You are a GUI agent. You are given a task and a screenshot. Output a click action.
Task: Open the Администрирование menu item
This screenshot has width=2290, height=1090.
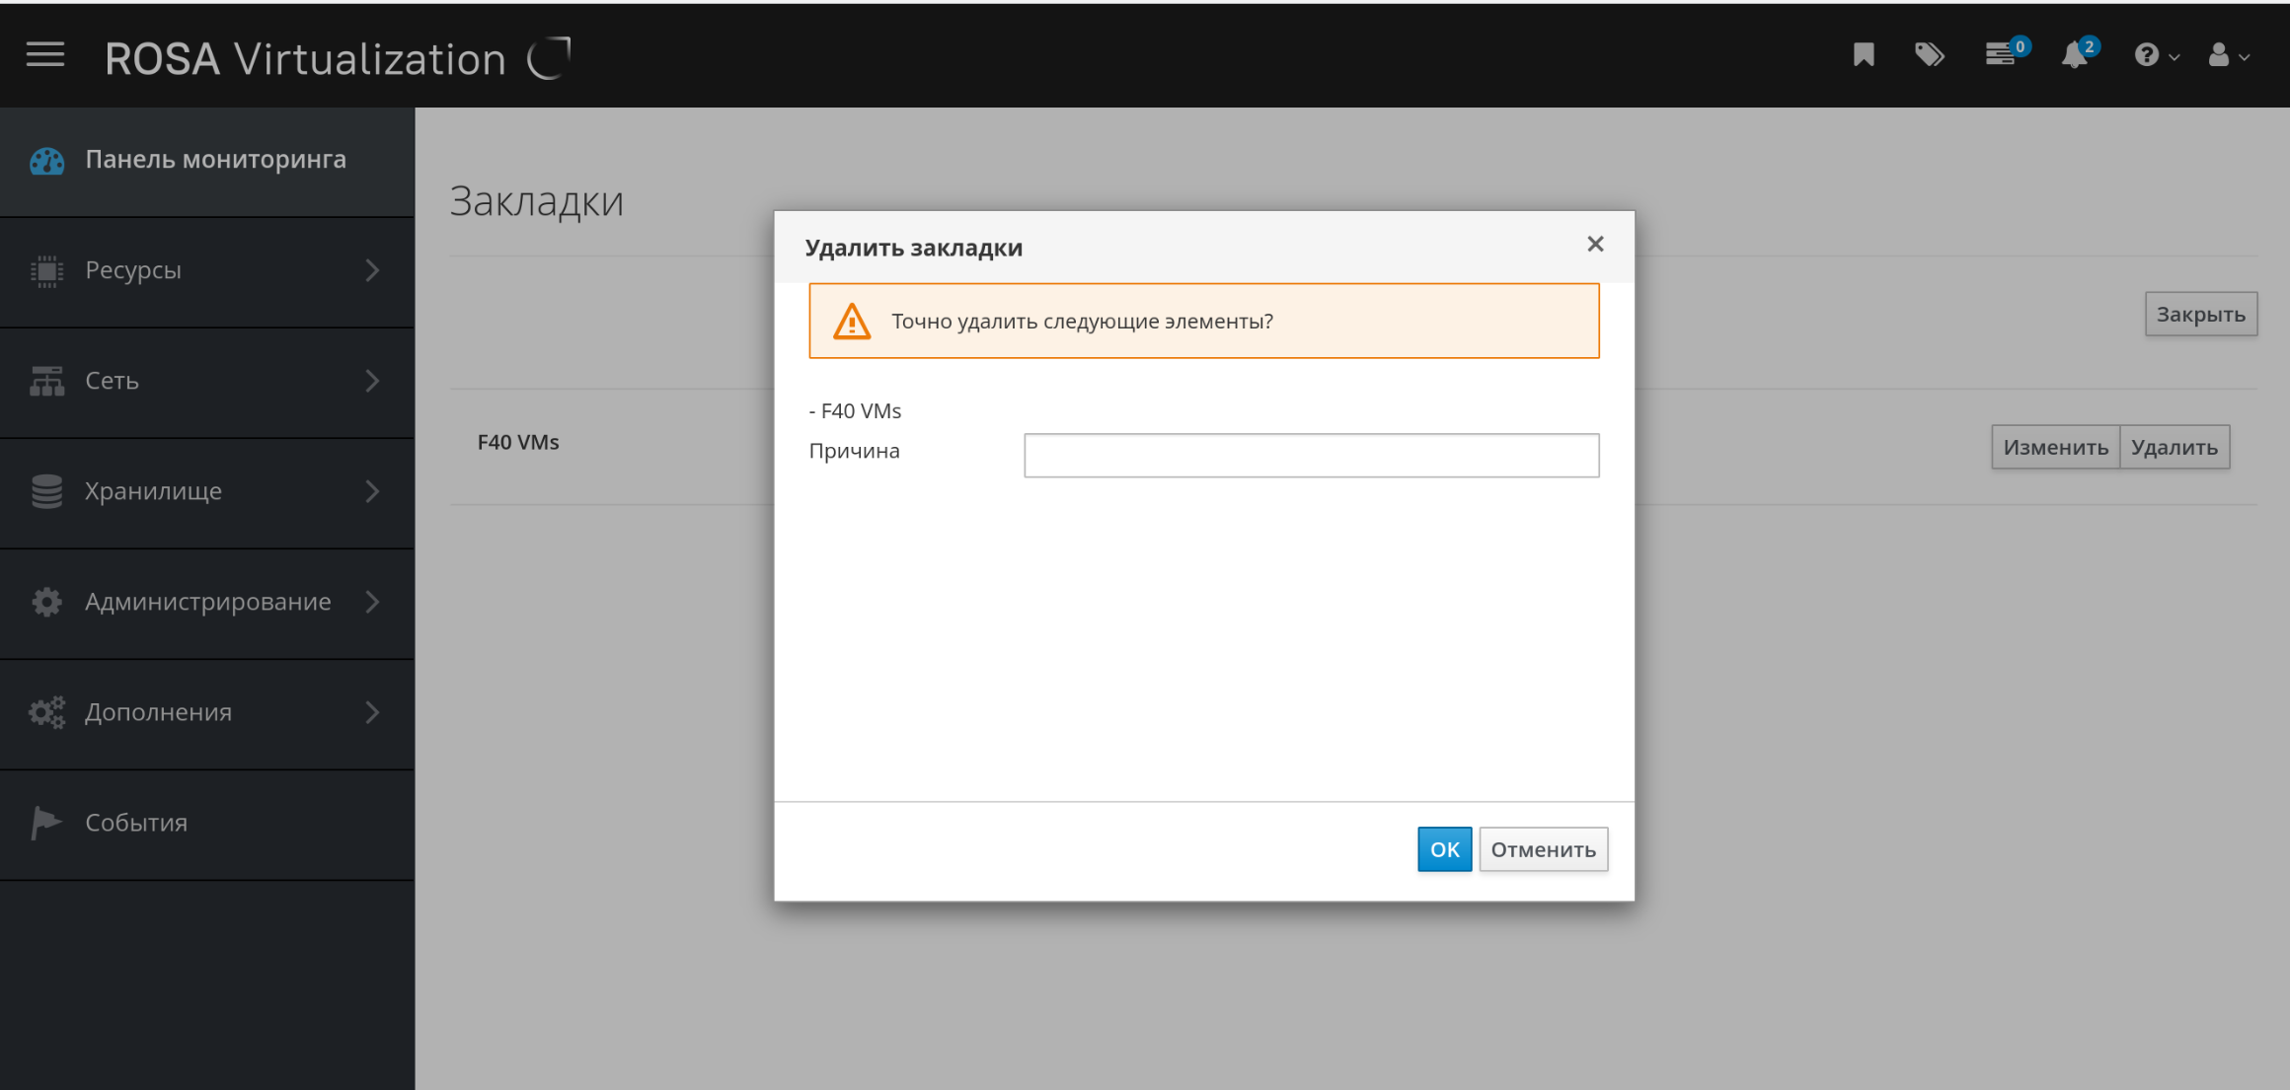click(x=207, y=602)
